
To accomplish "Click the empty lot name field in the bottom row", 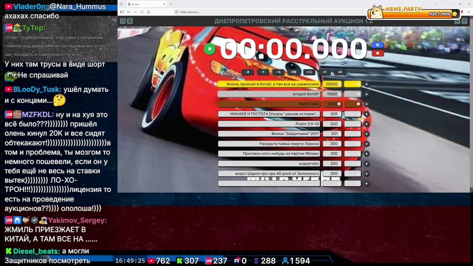I will click(x=269, y=184).
